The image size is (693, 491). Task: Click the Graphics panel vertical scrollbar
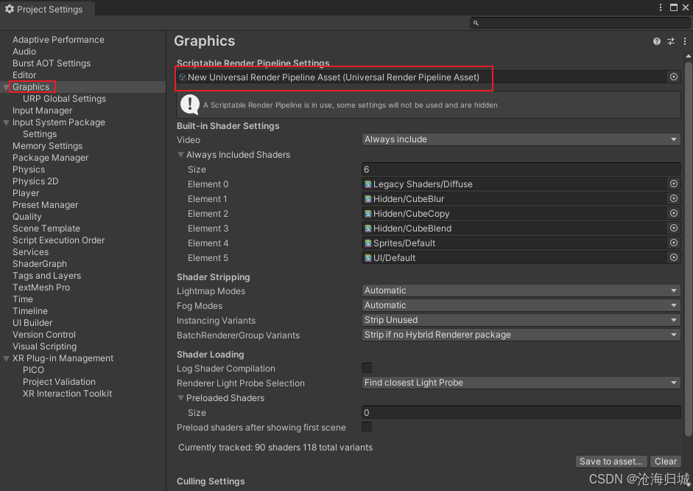coord(688,248)
